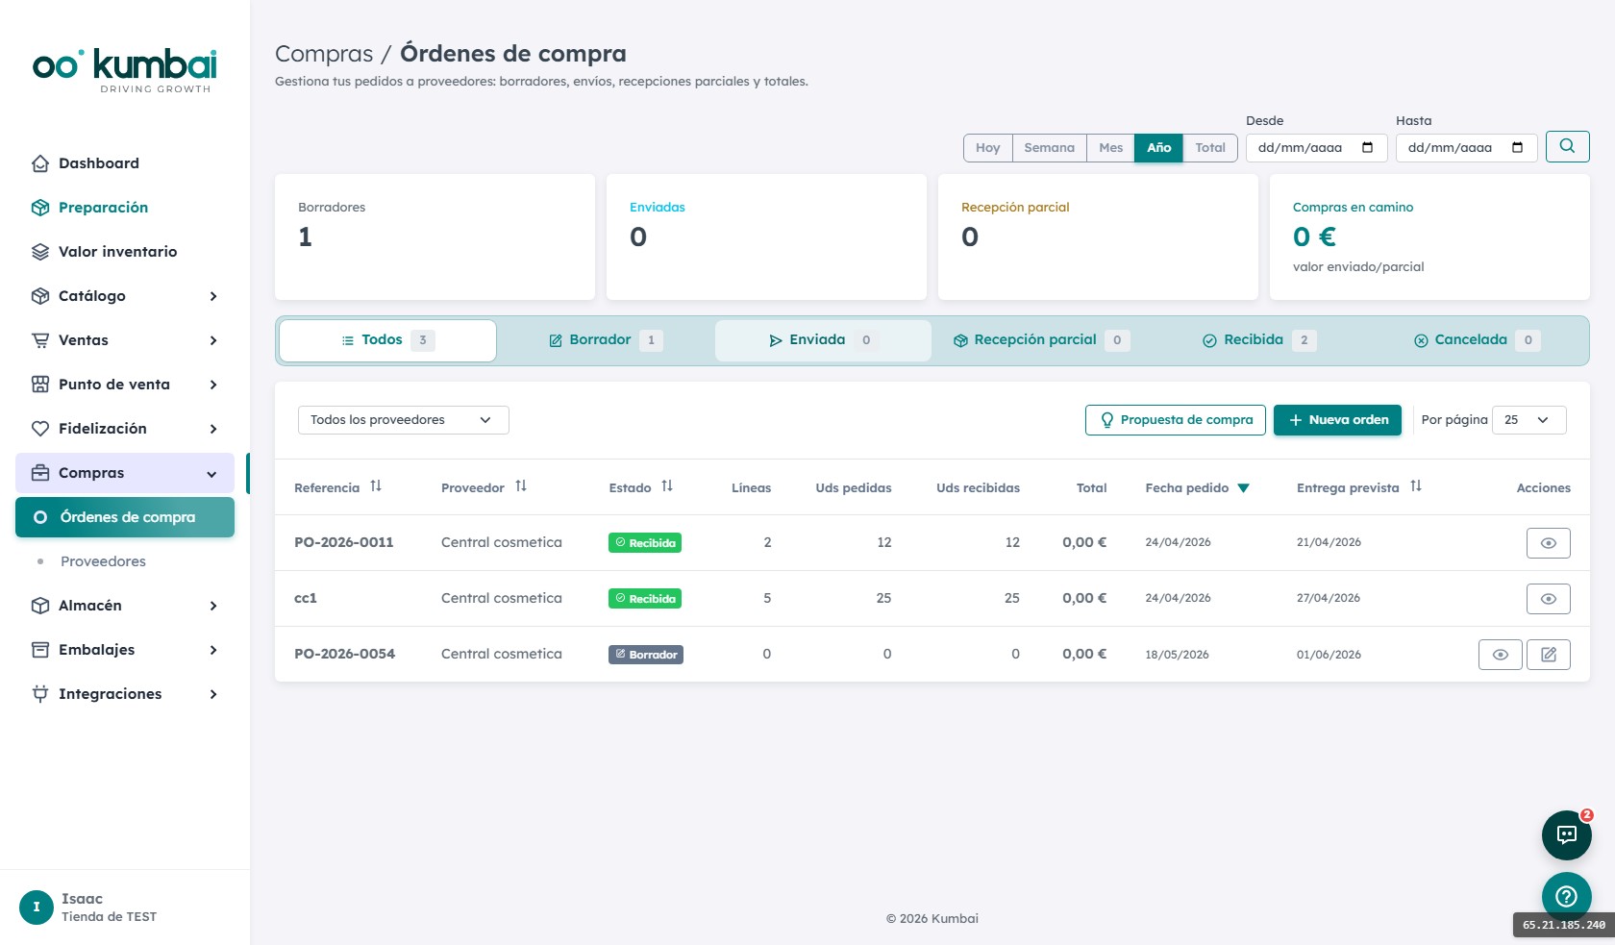Click the search magnifier icon button
This screenshot has width=1615, height=945.
pos(1567,146)
